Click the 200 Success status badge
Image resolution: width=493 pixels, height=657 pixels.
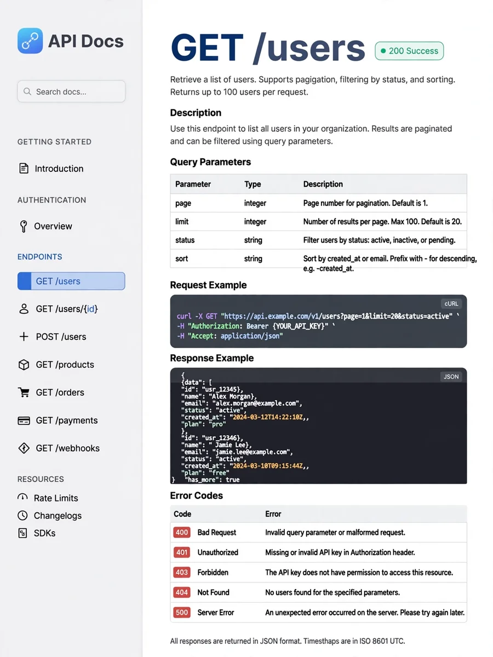pyautogui.click(x=409, y=51)
